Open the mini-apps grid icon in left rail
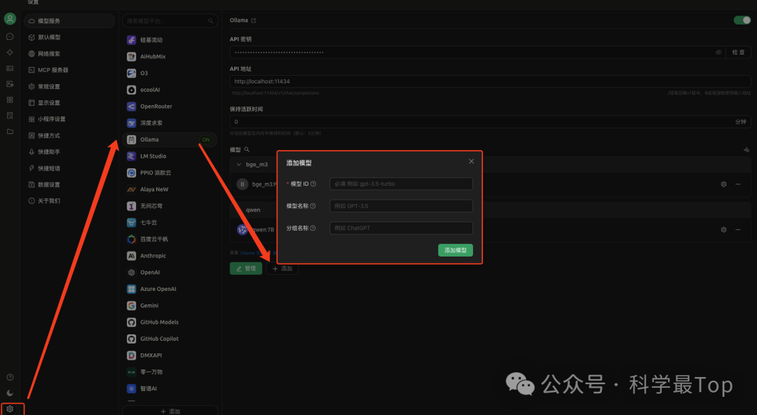Viewport: 757px width, 415px height. 10,100
